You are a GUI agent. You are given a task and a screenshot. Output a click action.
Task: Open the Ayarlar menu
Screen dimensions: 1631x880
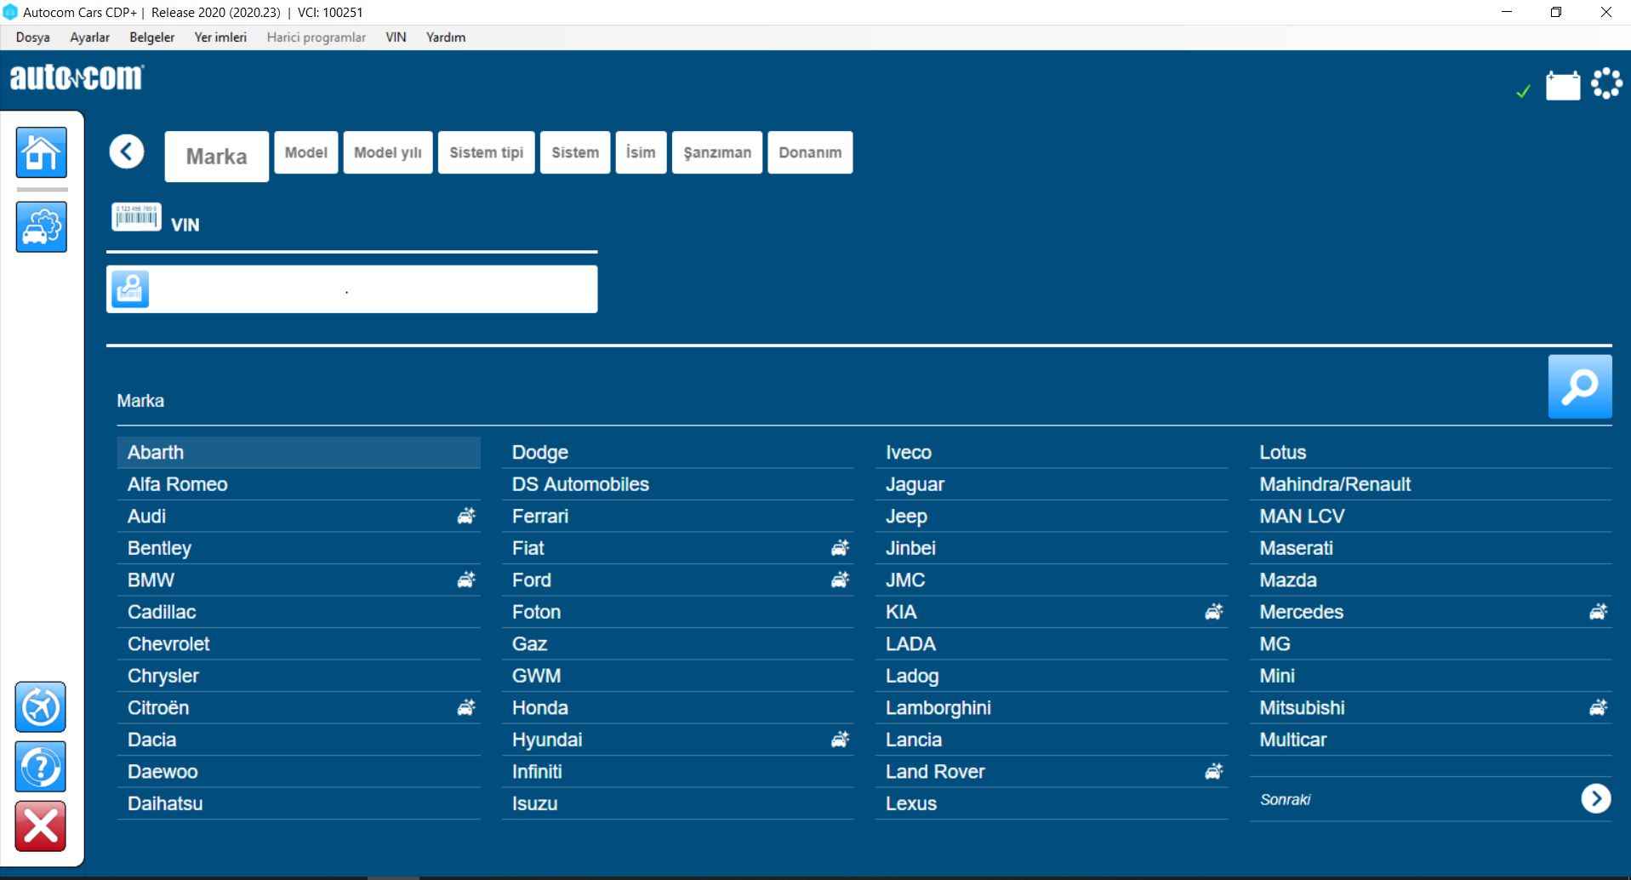(x=89, y=37)
